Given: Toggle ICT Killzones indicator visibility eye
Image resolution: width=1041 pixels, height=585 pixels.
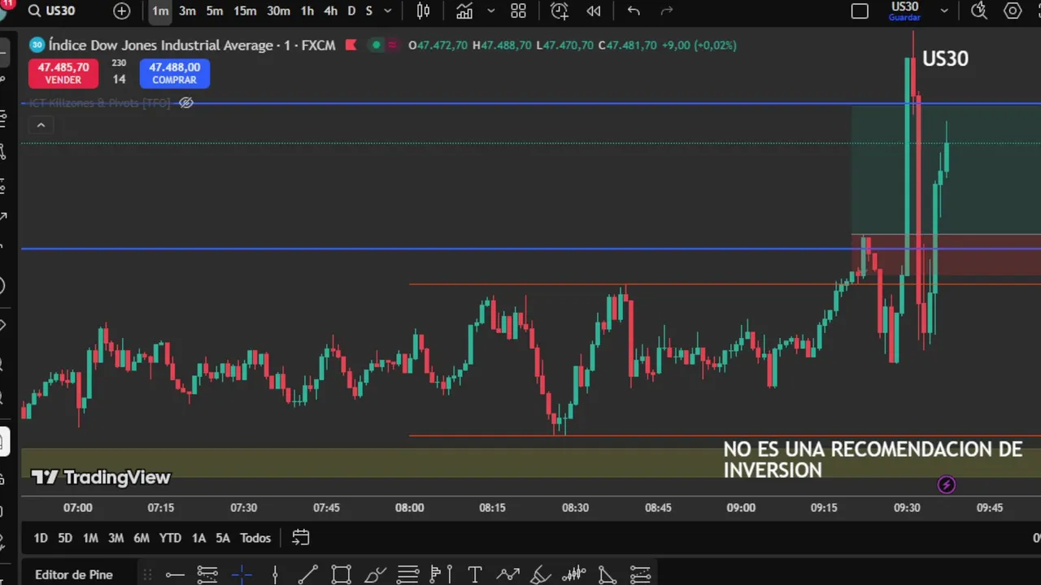Looking at the screenshot, I should 186,102.
